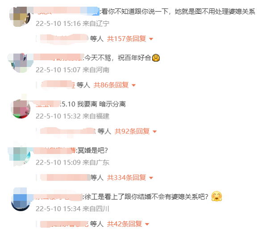This screenshot has height=233, width=266.
Task: Open username of the 今天不骂 comment
Action: click(x=58, y=58)
